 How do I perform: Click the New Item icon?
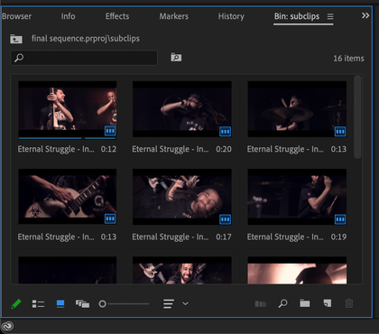(x=328, y=303)
